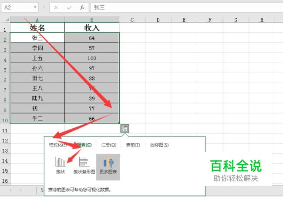283x197 pixels.
Task: Click the cell containing 初一
Action: (x=37, y=108)
